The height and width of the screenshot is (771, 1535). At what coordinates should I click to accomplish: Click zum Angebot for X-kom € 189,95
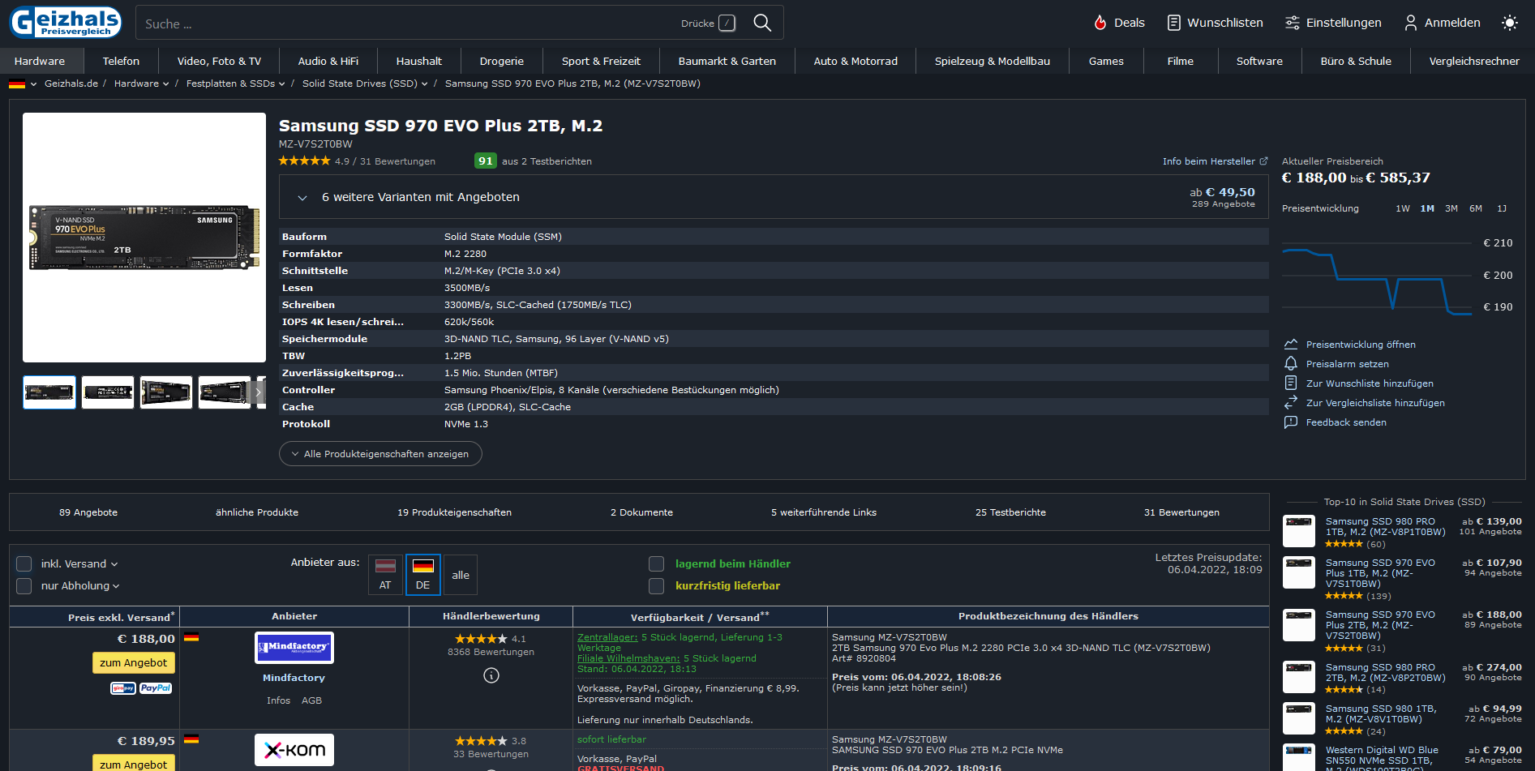(x=134, y=764)
